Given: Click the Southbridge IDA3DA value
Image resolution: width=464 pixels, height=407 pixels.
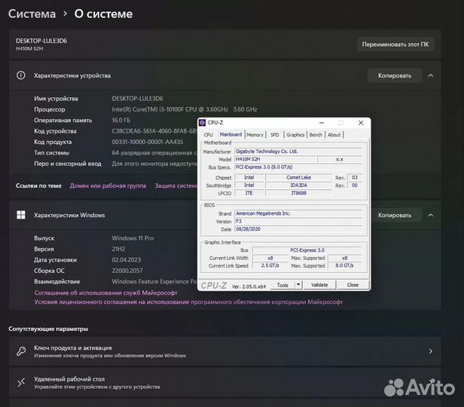Looking at the screenshot, I should pyautogui.click(x=298, y=185).
